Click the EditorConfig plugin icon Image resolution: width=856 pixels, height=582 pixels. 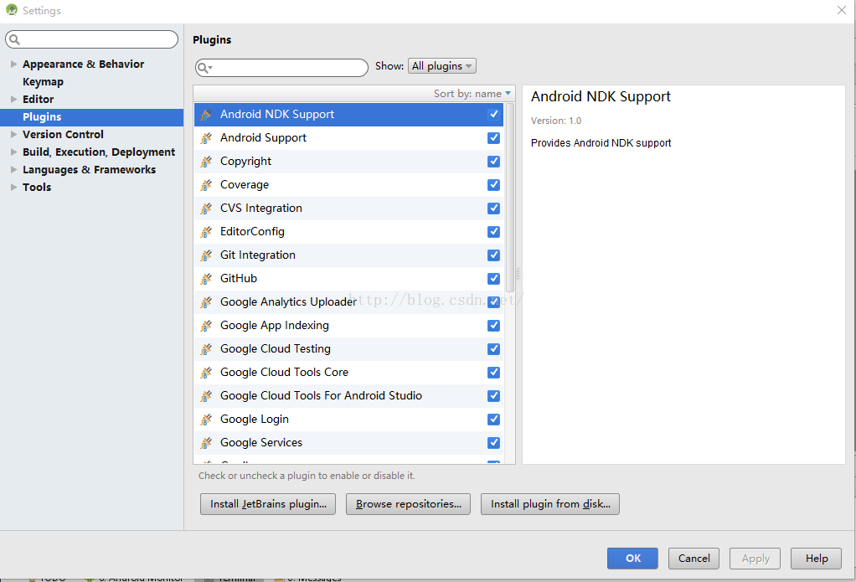[206, 232]
